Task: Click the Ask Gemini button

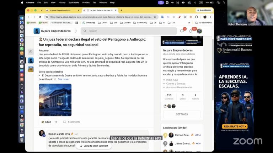Action: tap(204, 10)
